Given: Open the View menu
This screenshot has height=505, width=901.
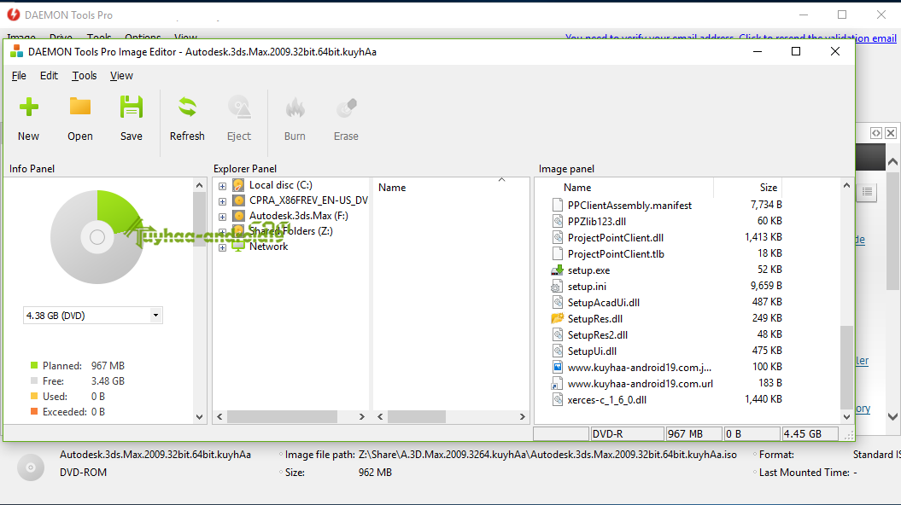Looking at the screenshot, I should 122,76.
